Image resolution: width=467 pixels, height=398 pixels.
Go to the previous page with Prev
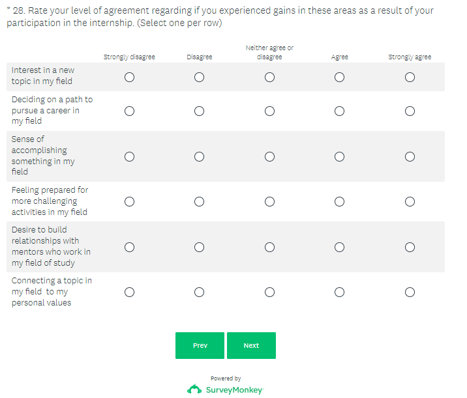tap(200, 345)
